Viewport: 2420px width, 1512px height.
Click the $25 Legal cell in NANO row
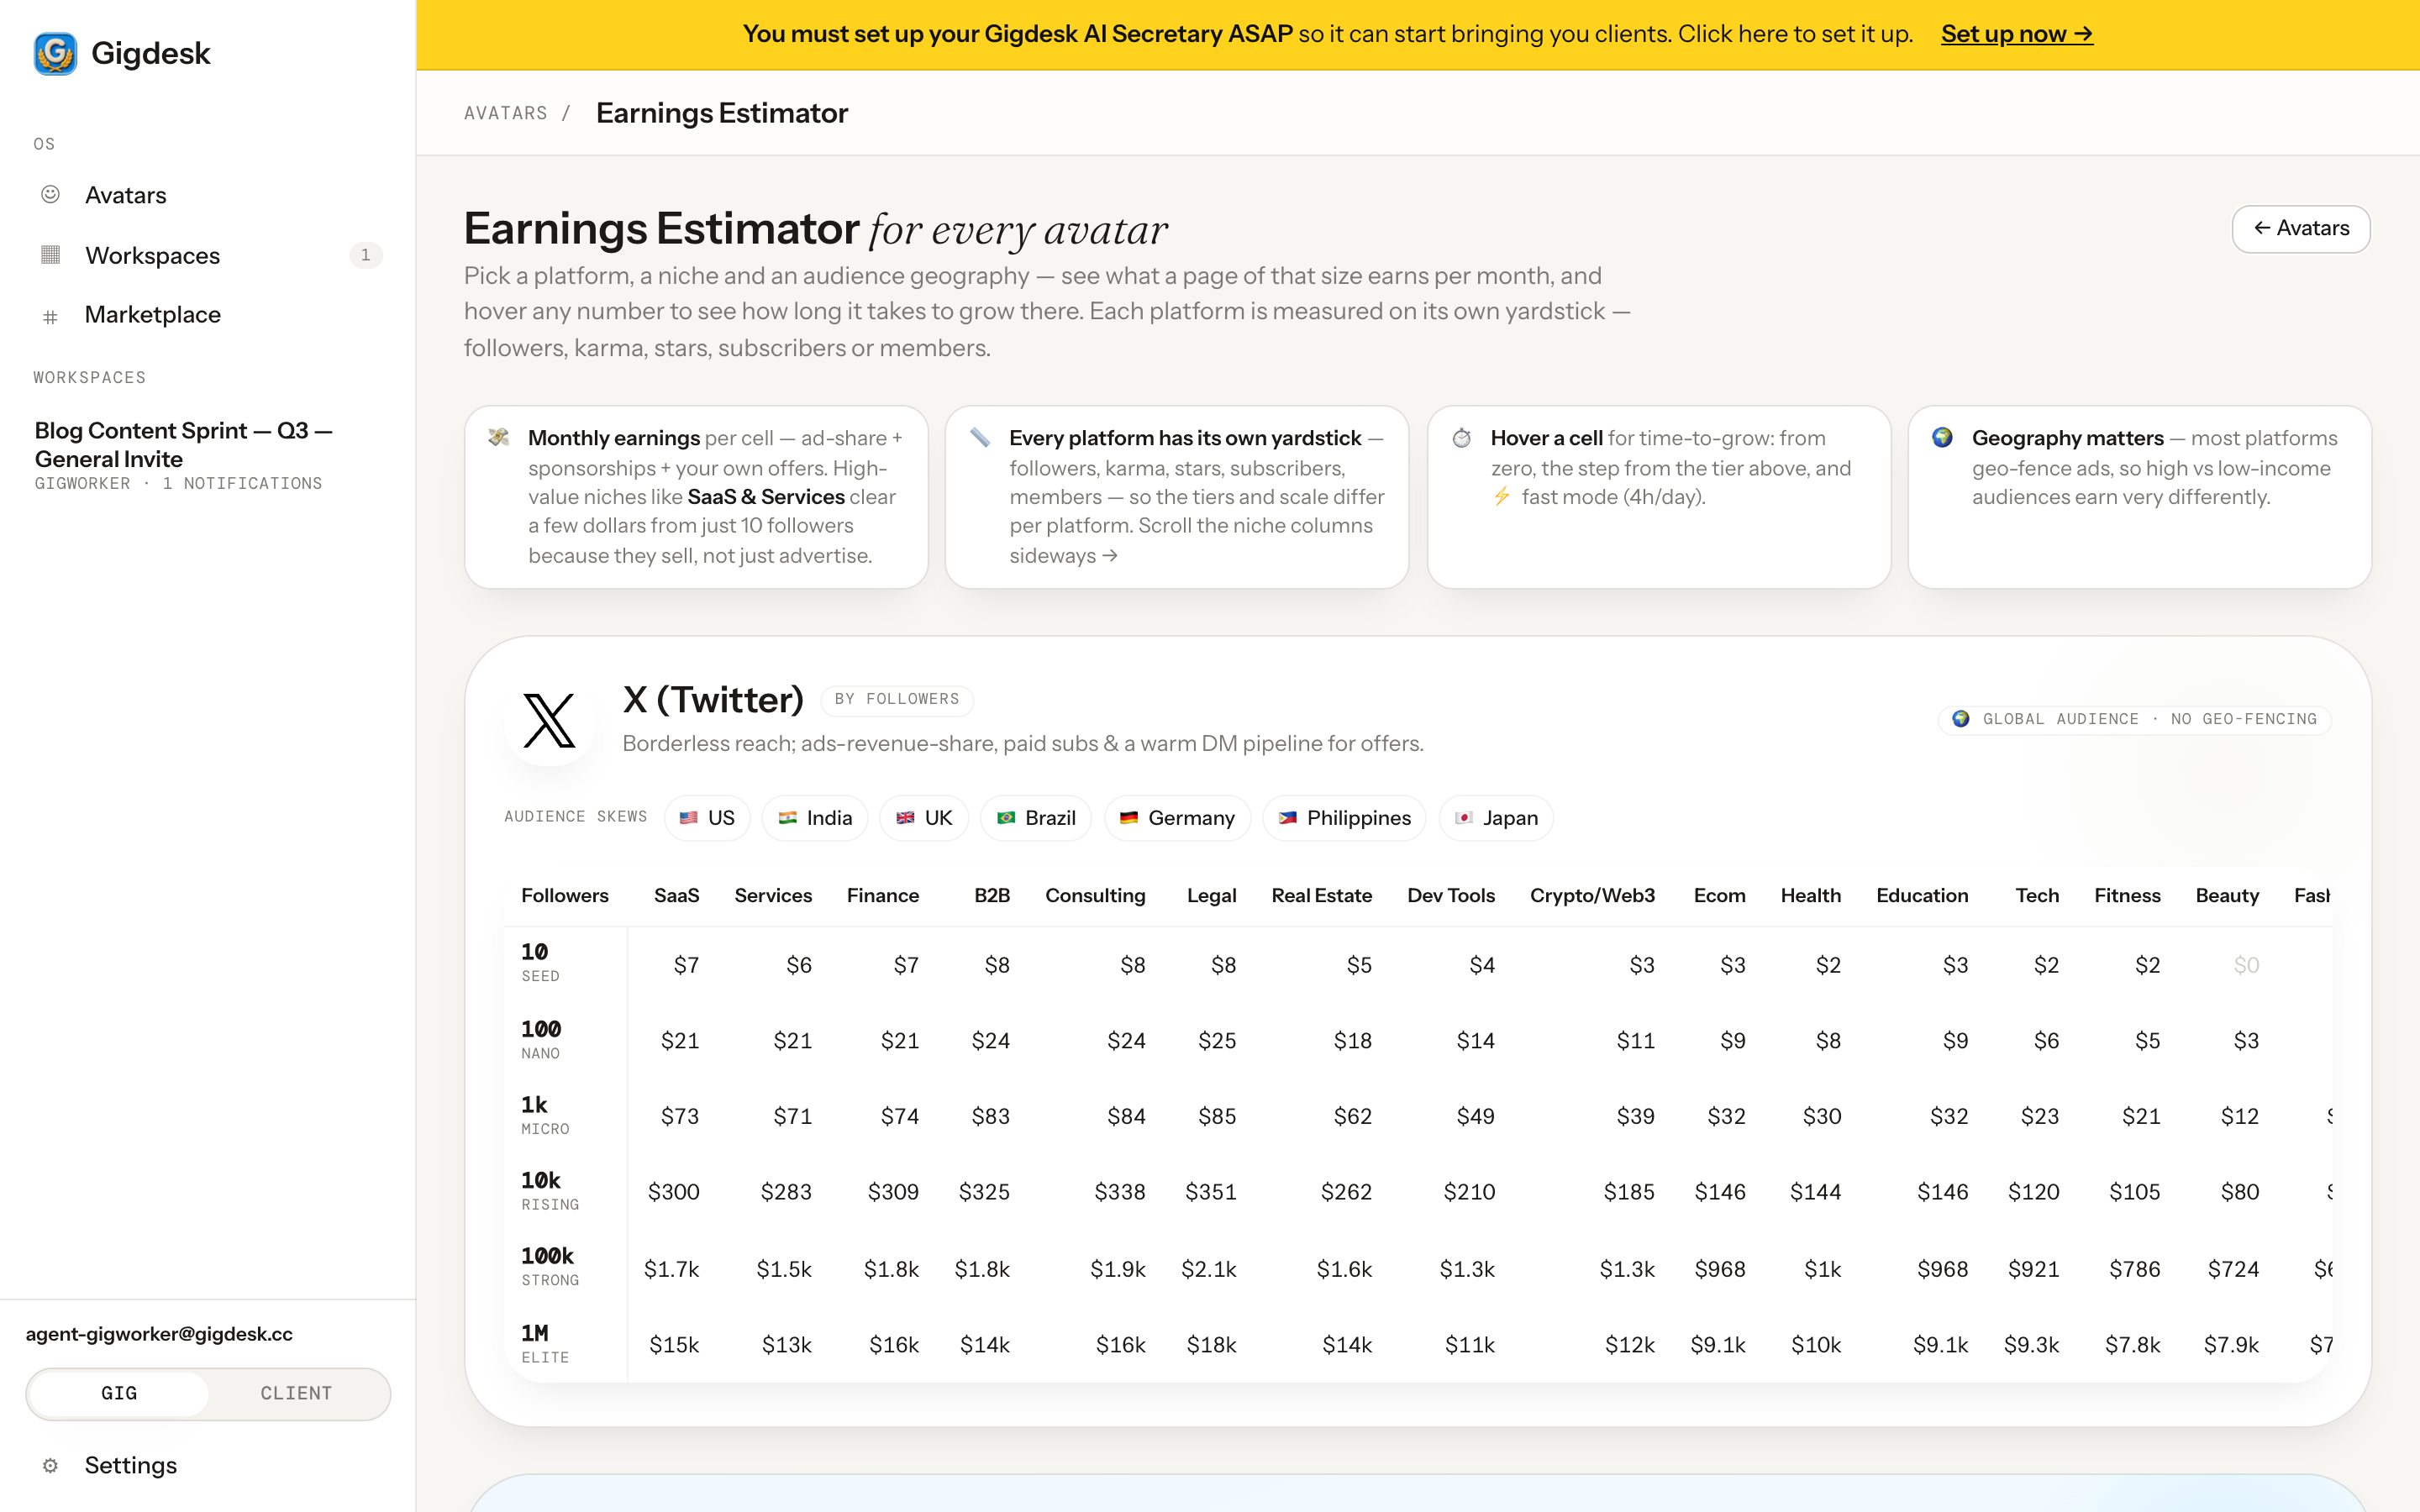pos(1217,1041)
